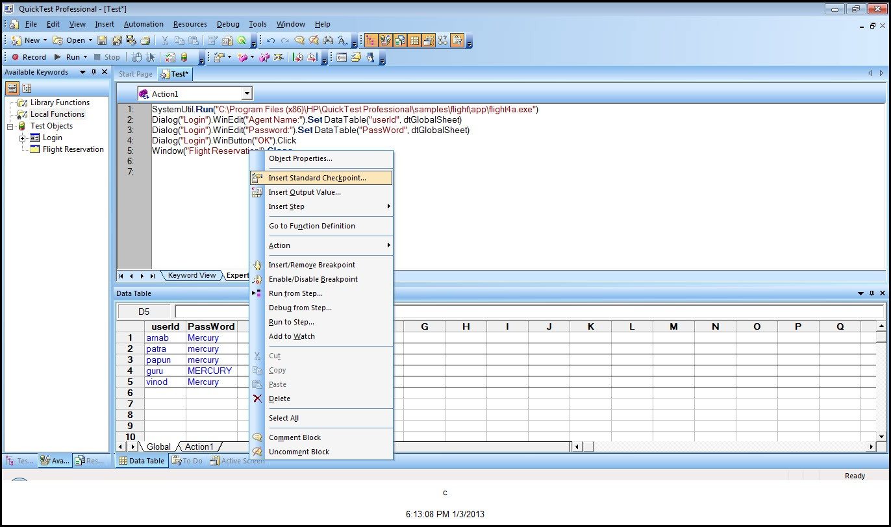891x527 pixels.
Task: Open the Run button dropdown arrow
Action: tap(85, 57)
